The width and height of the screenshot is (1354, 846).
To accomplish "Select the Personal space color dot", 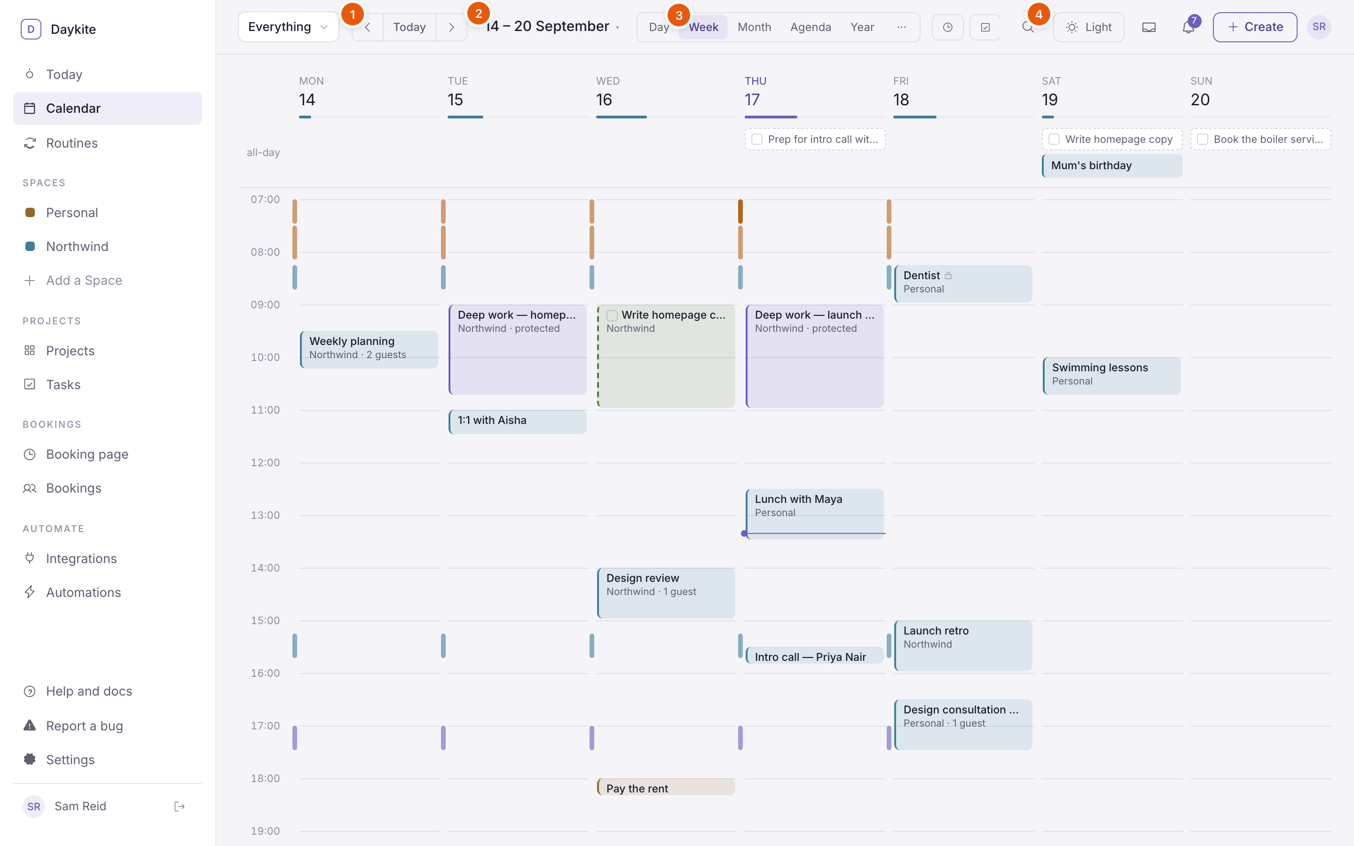I will coord(30,212).
